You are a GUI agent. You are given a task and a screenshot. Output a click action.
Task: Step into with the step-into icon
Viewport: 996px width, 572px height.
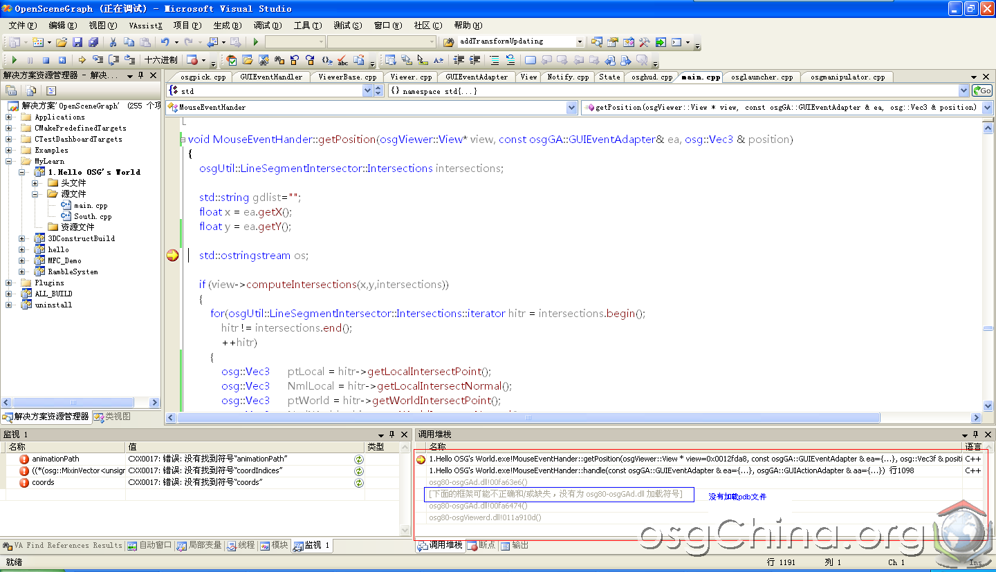click(98, 60)
